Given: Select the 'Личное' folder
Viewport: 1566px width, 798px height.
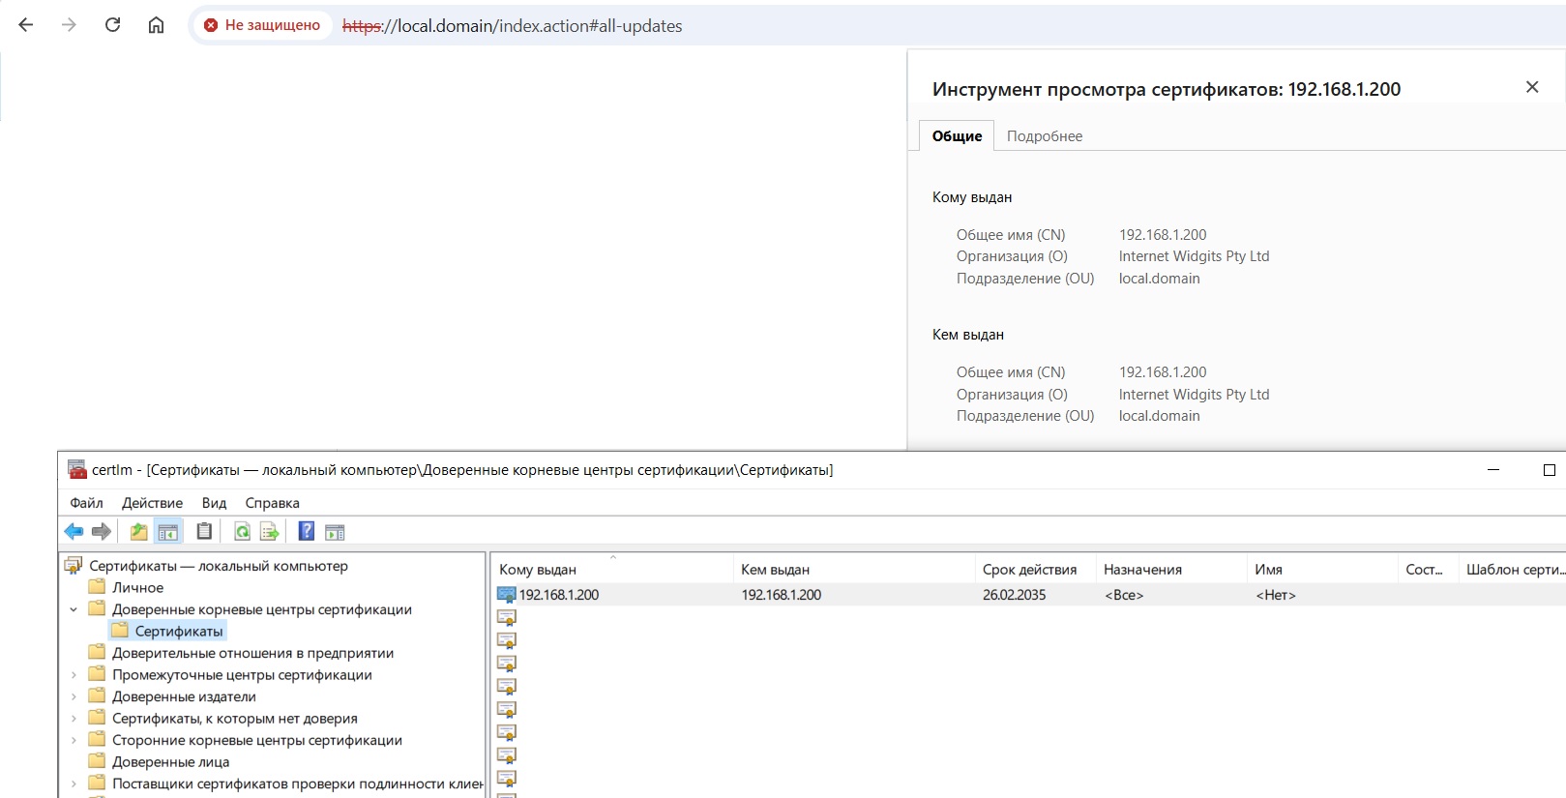Looking at the screenshot, I should click(137, 588).
